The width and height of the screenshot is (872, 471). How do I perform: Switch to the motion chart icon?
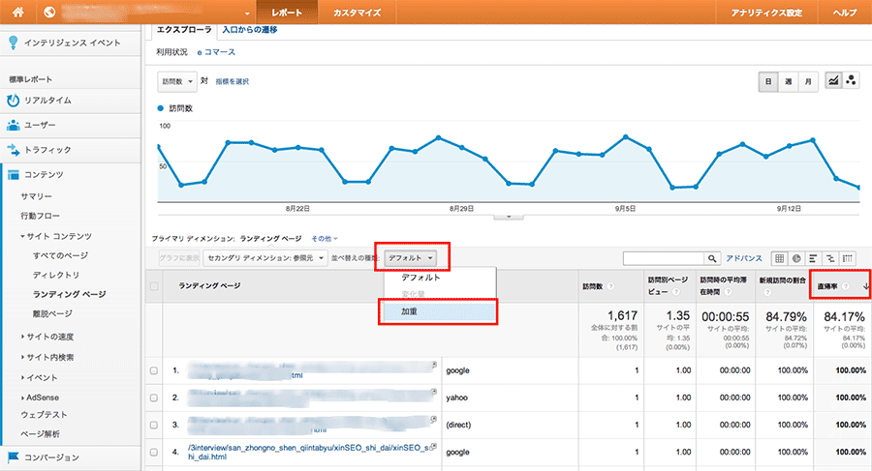[x=851, y=81]
